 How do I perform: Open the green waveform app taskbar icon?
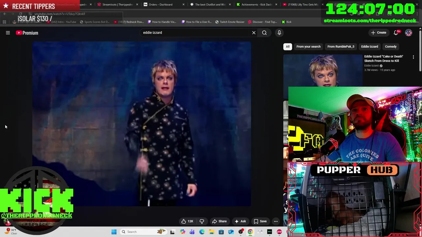(270, 232)
